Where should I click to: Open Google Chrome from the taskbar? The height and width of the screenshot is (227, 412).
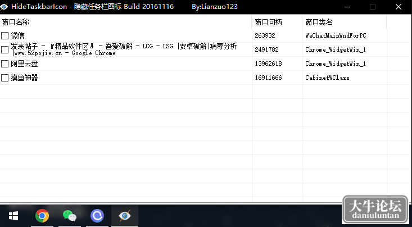click(x=42, y=216)
